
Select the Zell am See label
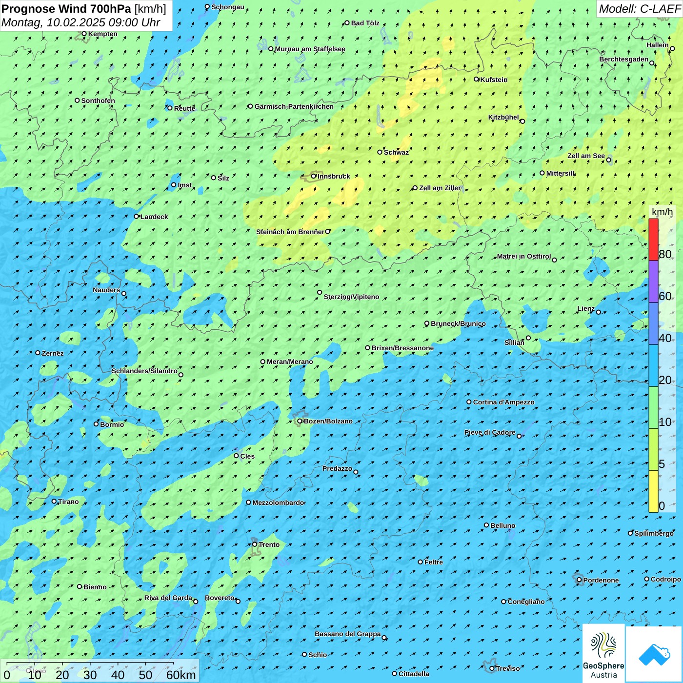[x=586, y=156]
